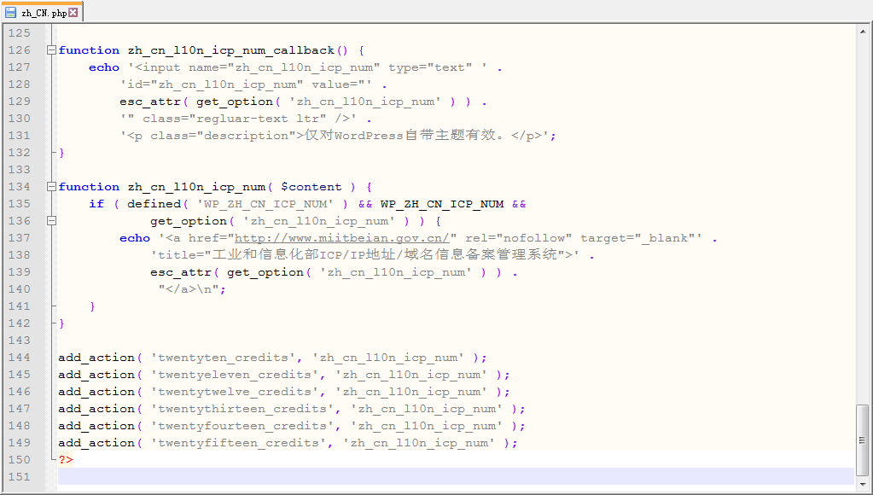Click the 'echo' keyword on line 127
Viewport: 873px width, 495px height.
[x=104, y=67]
